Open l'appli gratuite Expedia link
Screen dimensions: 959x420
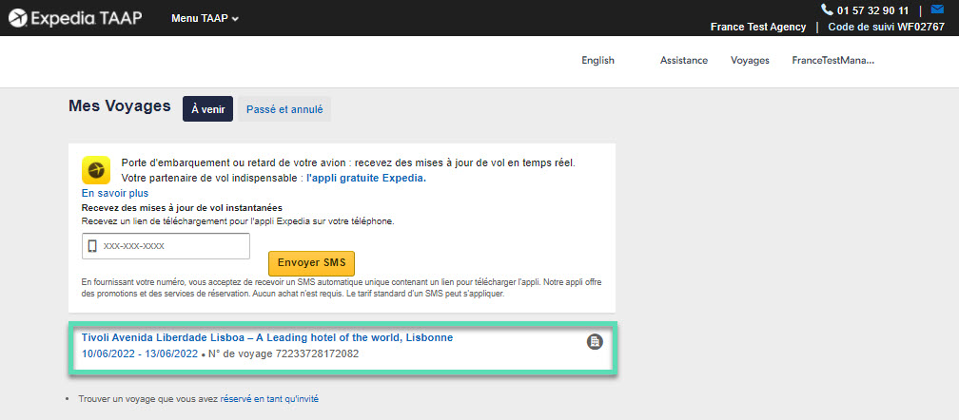[x=365, y=179]
